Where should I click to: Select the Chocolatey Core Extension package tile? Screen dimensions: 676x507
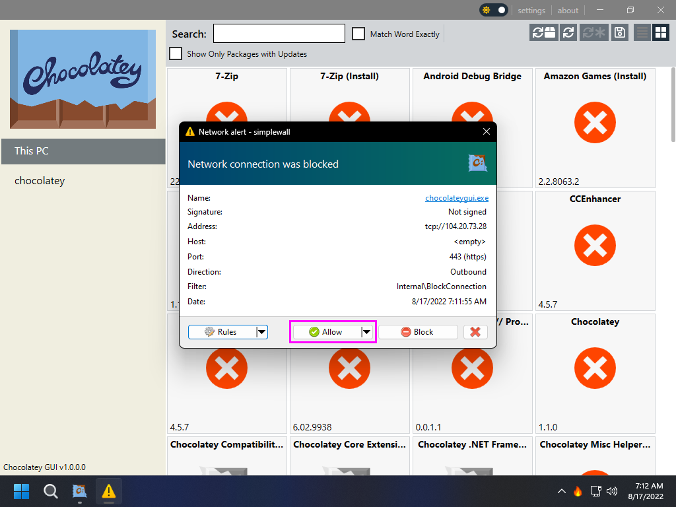click(x=350, y=456)
